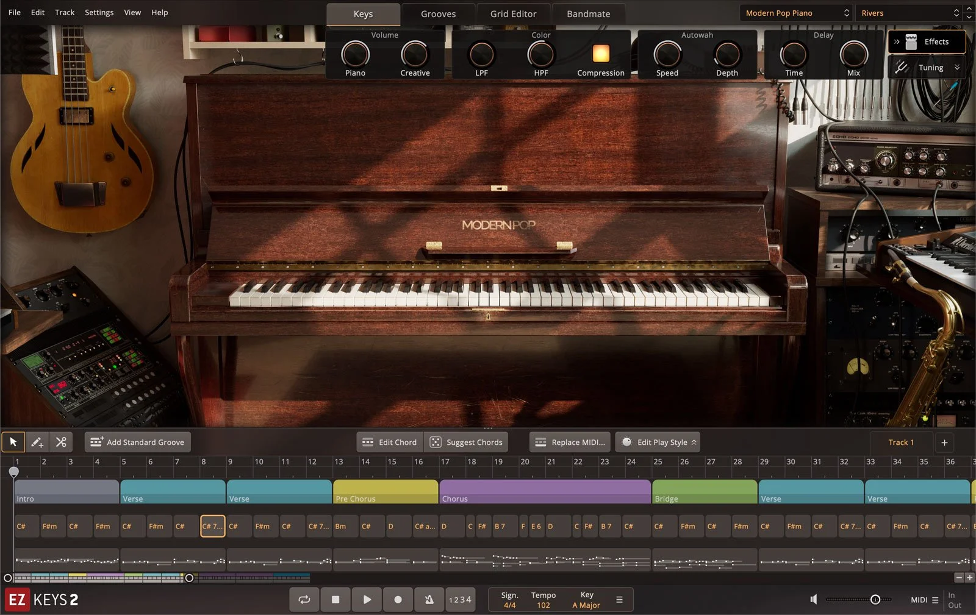
Task: Adjust the Piano volume knob
Action: (355, 55)
